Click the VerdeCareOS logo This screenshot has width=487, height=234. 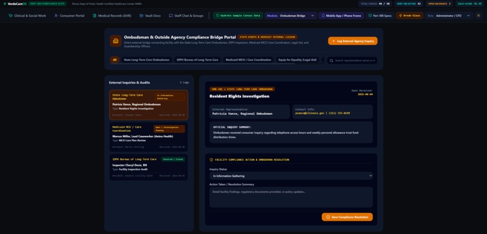pos(15,4)
